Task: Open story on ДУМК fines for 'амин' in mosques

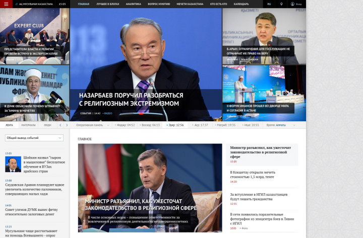Action: [x=34, y=93]
